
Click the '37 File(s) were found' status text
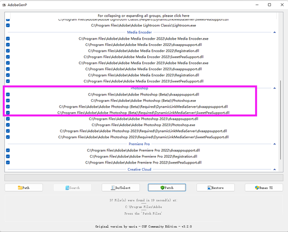point(144,200)
